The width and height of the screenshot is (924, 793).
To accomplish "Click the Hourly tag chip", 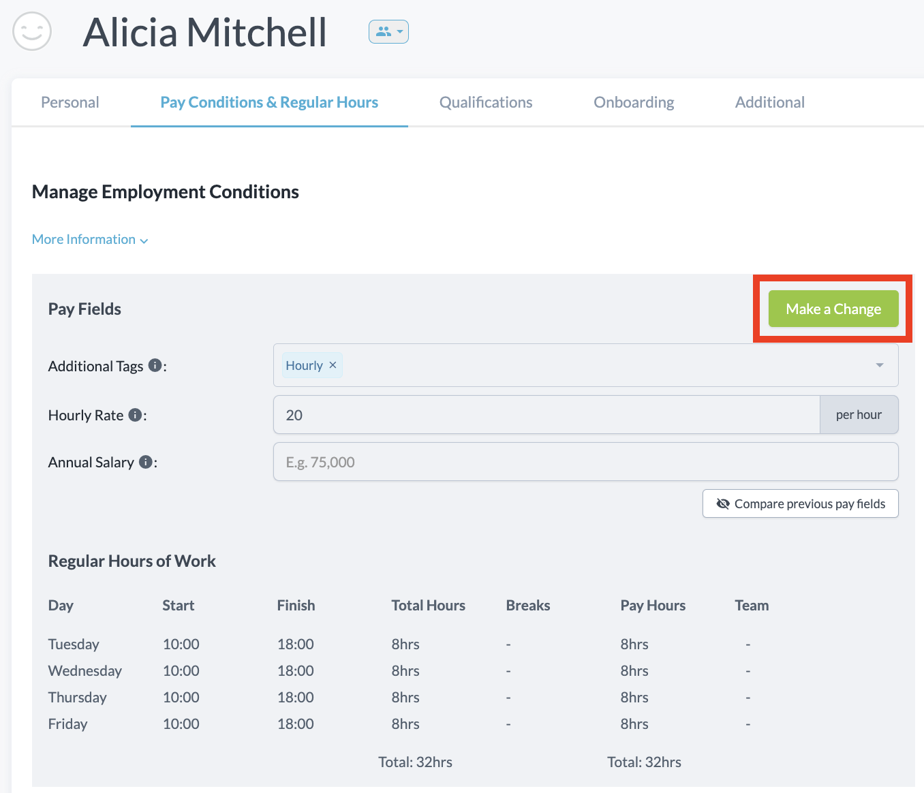I will (304, 365).
